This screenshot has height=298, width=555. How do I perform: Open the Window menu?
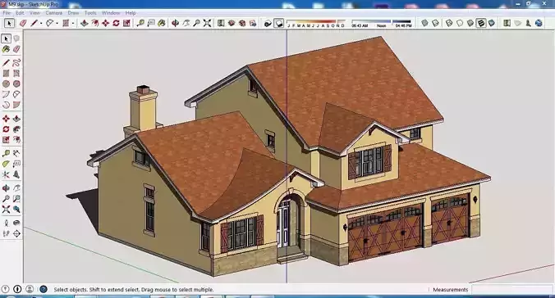tap(111, 13)
